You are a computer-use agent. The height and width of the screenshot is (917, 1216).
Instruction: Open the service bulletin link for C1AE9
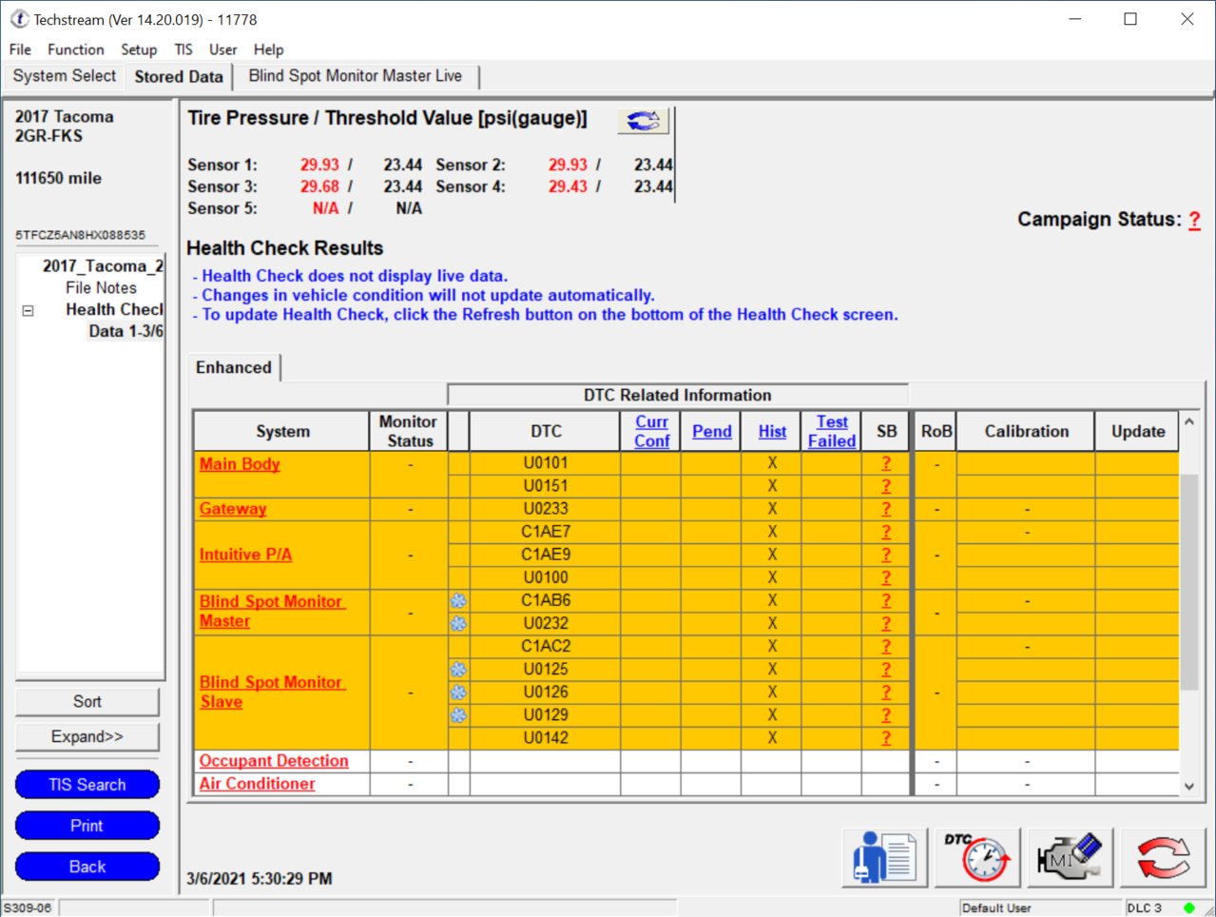(886, 555)
